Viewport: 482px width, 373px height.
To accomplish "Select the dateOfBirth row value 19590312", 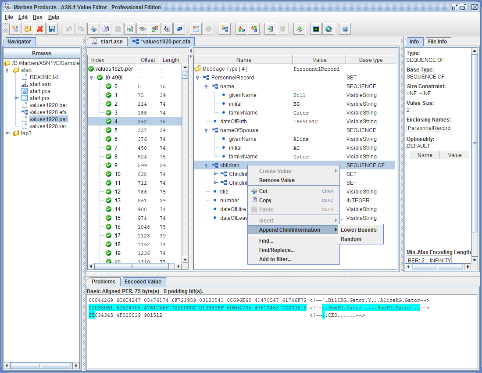I will tap(306, 122).
